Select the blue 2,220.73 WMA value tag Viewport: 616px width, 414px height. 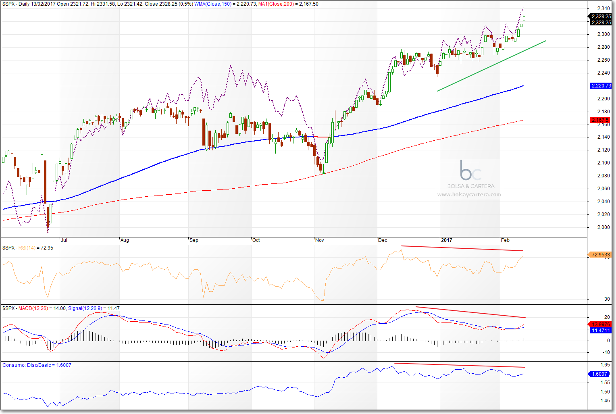601,86
